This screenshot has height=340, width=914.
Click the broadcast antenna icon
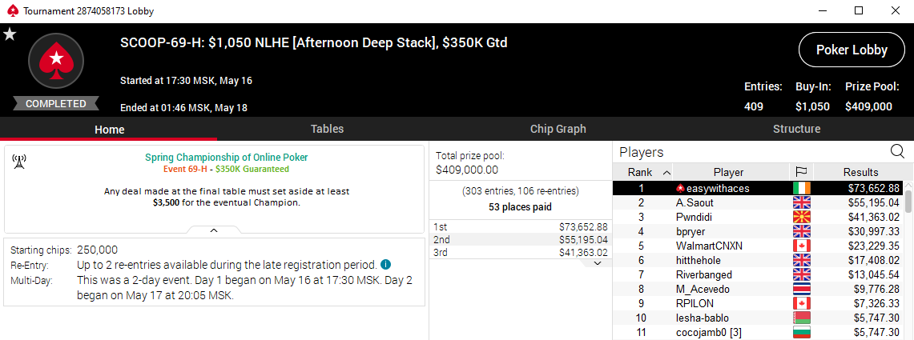18,162
